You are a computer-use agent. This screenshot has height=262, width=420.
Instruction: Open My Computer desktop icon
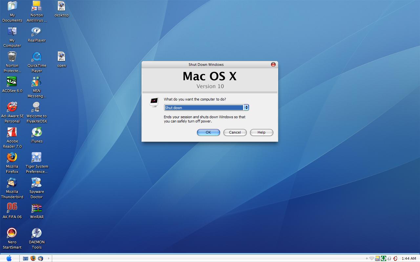(12, 37)
